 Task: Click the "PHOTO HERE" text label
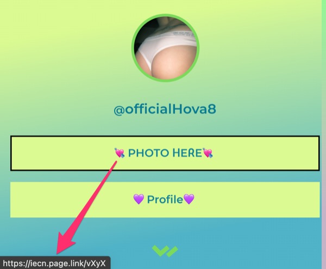tap(165, 153)
